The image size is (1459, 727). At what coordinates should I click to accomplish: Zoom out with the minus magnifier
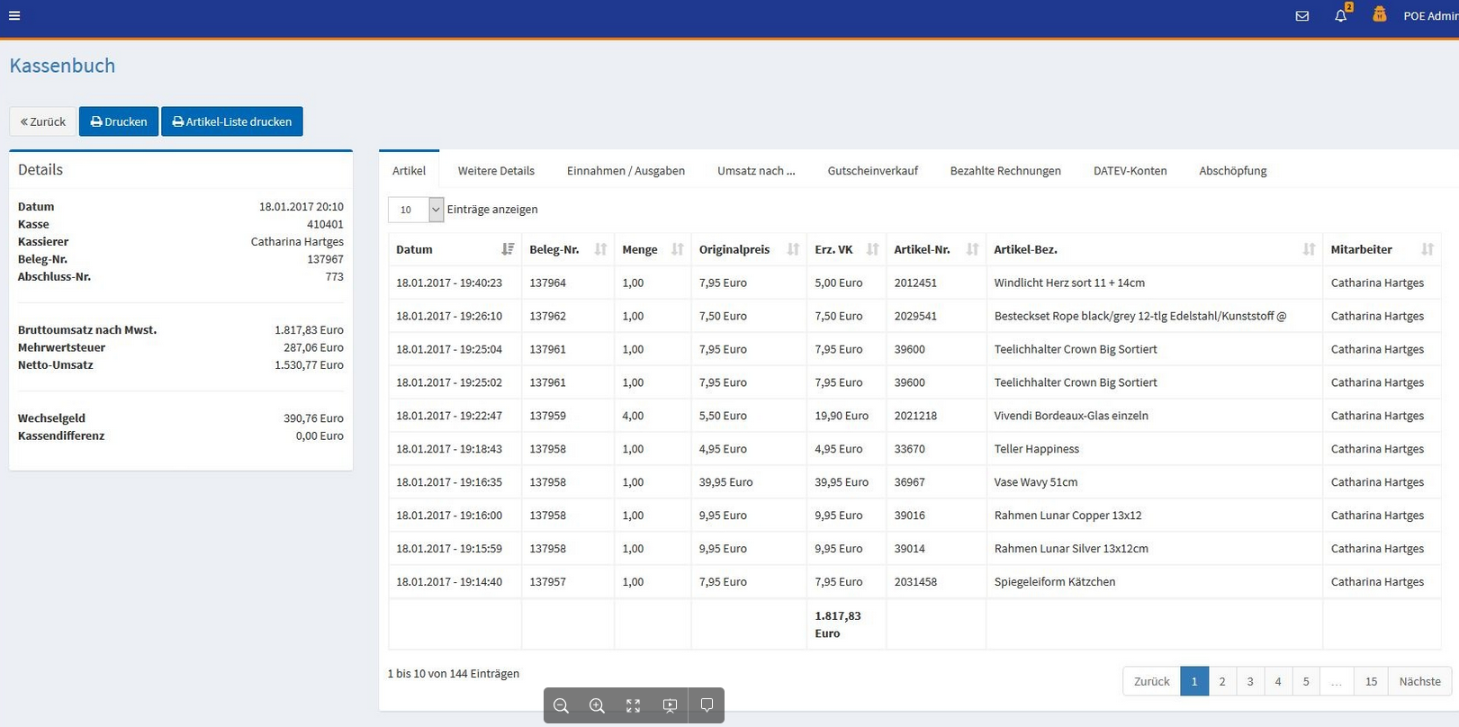click(561, 705)
